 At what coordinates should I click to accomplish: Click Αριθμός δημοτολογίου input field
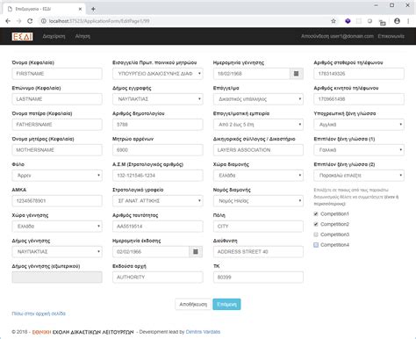[158, 125]
